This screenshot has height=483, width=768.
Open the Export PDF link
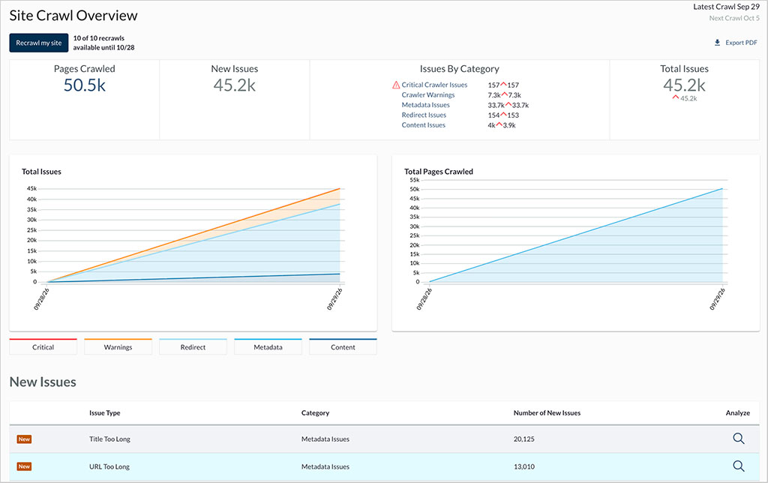pos(741,43)
